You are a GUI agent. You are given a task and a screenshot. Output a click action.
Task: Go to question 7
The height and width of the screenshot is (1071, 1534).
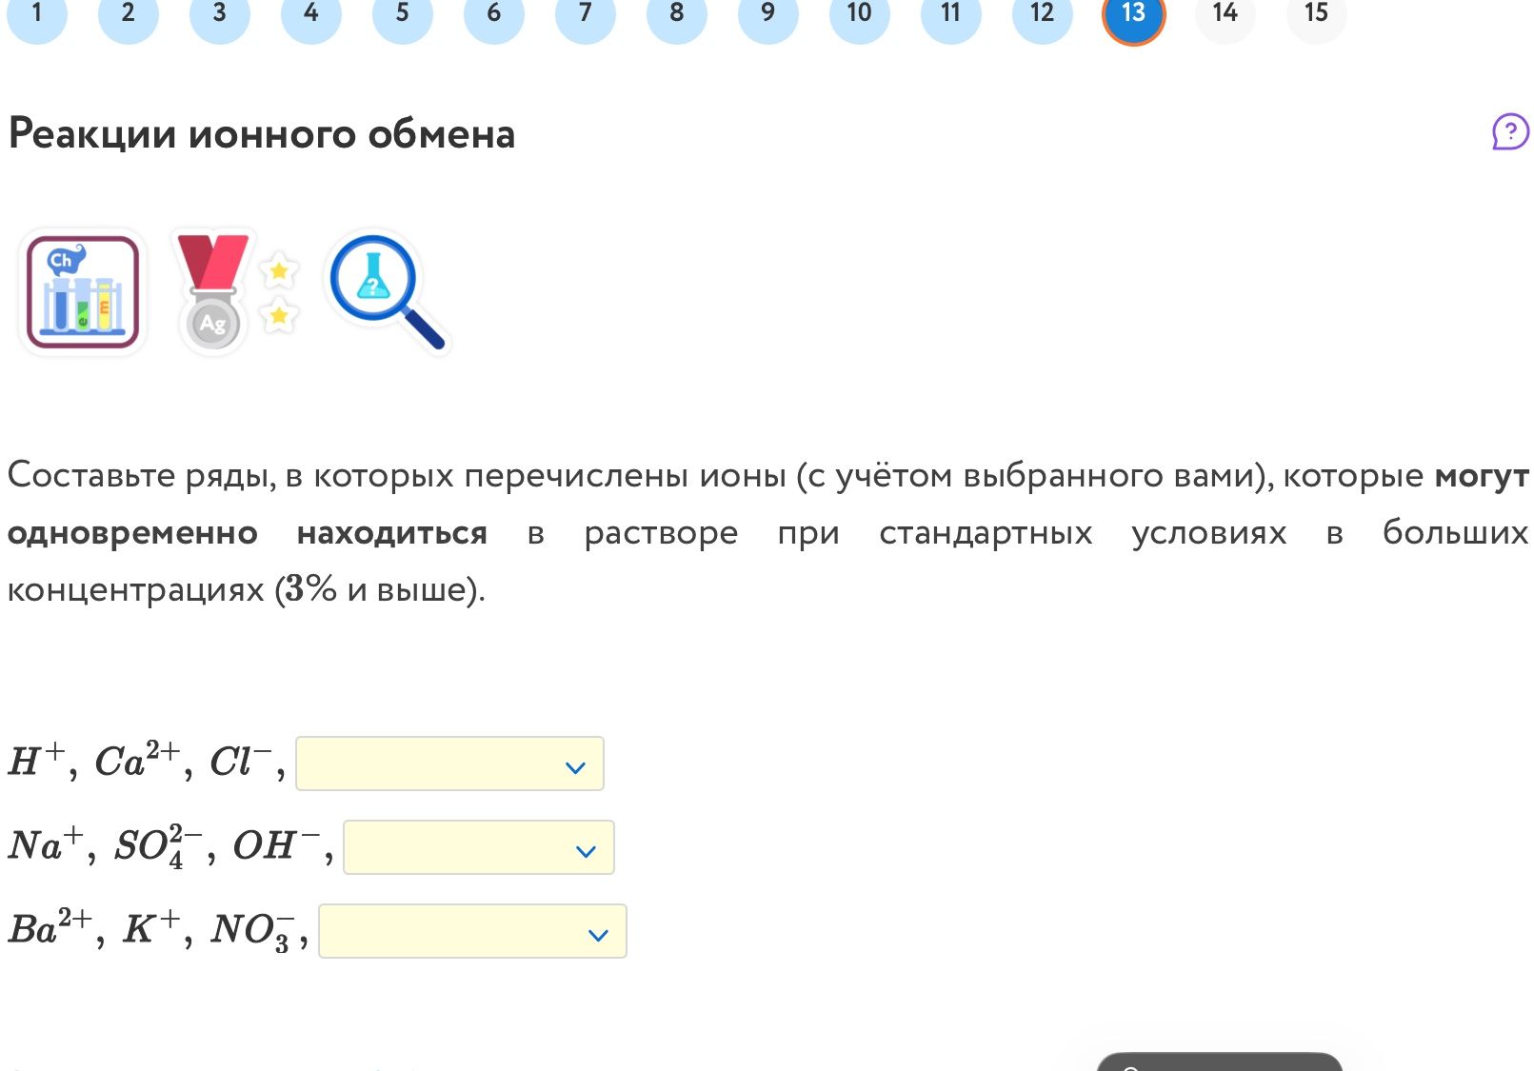point(586,14)
